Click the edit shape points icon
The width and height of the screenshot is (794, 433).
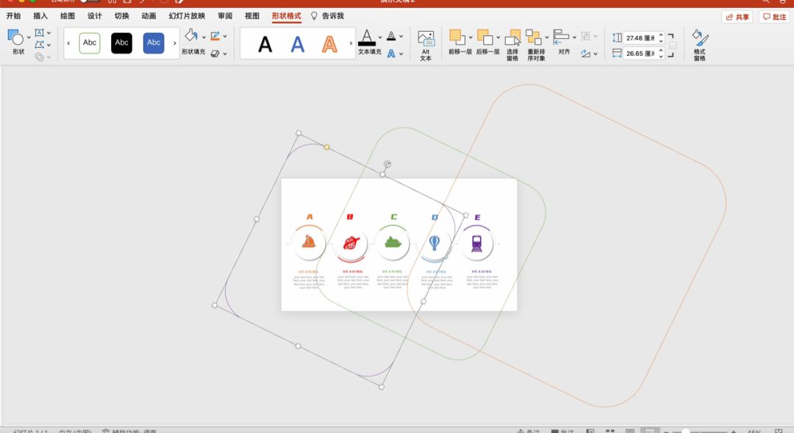click(39, 45)
